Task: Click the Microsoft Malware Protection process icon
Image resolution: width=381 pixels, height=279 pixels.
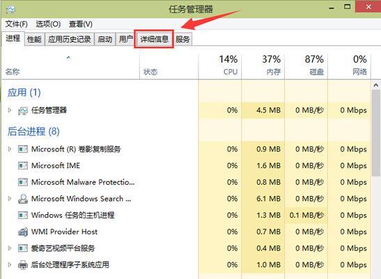Action: coord(23,182)
